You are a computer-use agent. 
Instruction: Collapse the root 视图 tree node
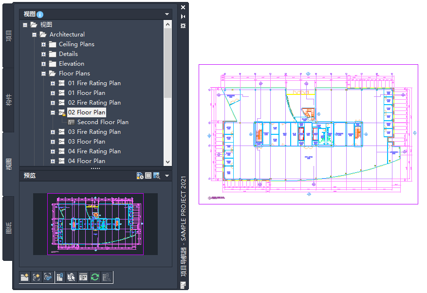point(25,25)
